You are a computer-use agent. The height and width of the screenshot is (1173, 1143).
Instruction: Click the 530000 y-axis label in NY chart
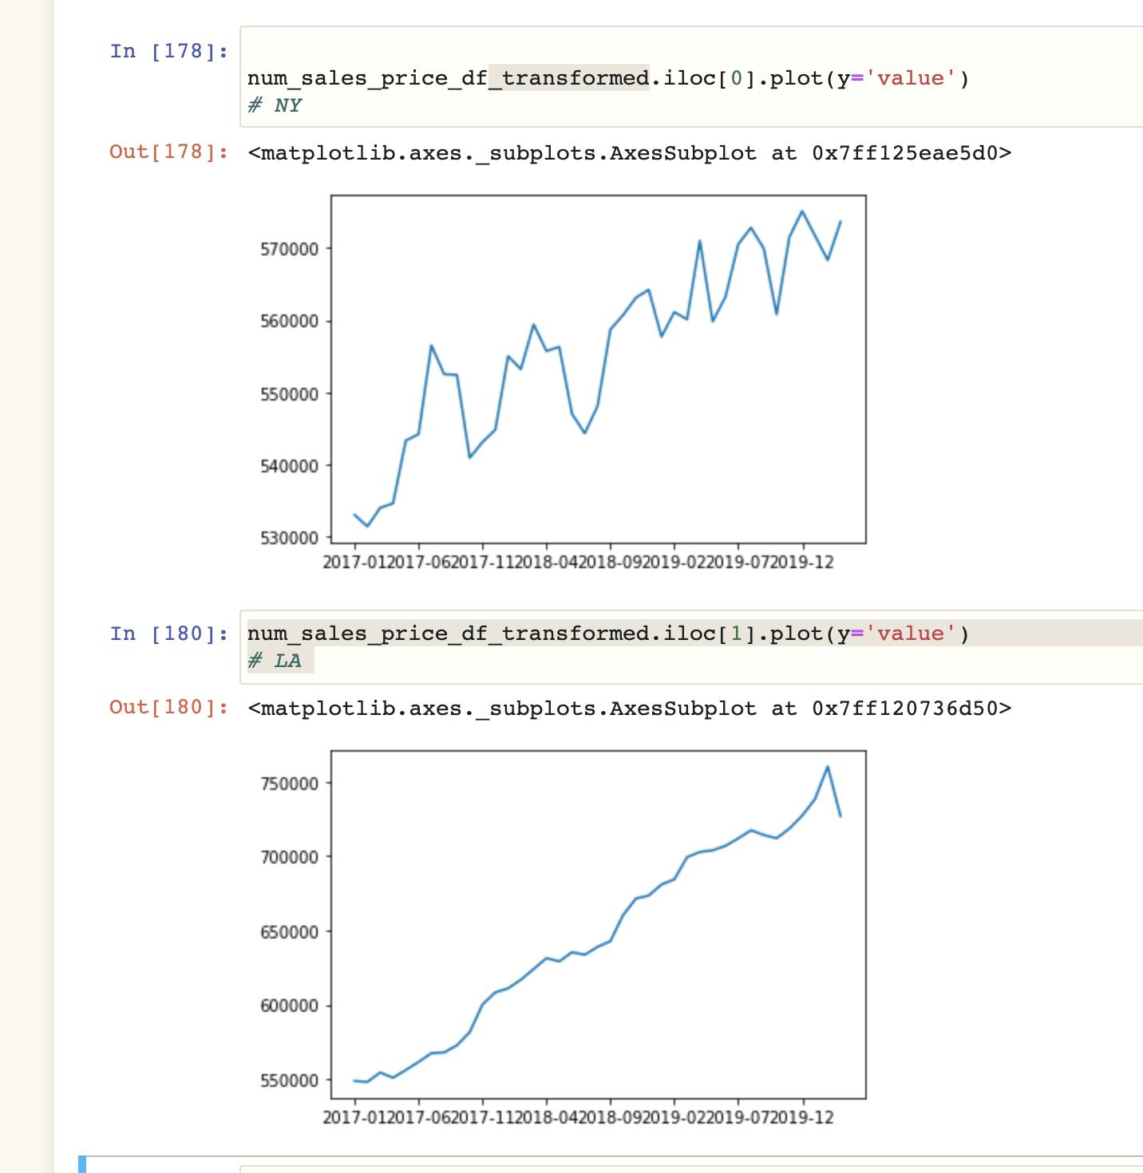289,539
